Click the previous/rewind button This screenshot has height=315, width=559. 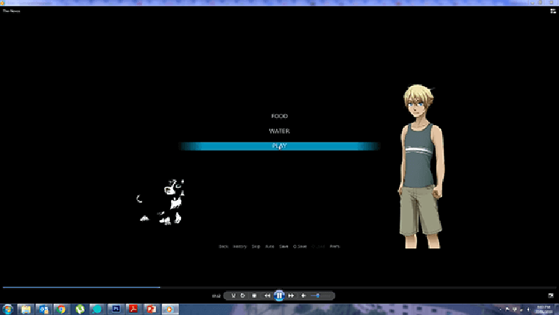(267, 295)
